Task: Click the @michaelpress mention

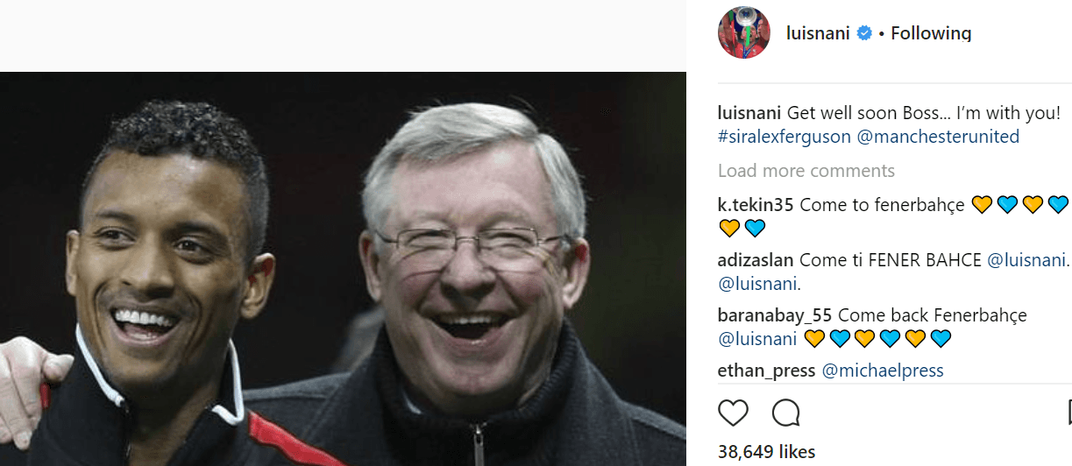Action: [x=883, y=371]
